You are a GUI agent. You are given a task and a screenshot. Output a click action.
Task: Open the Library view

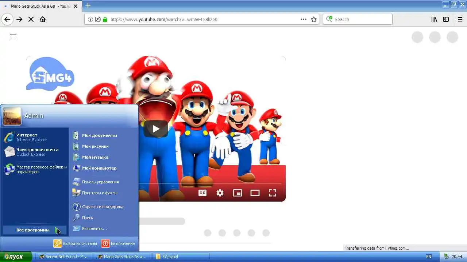coord(434,19)
